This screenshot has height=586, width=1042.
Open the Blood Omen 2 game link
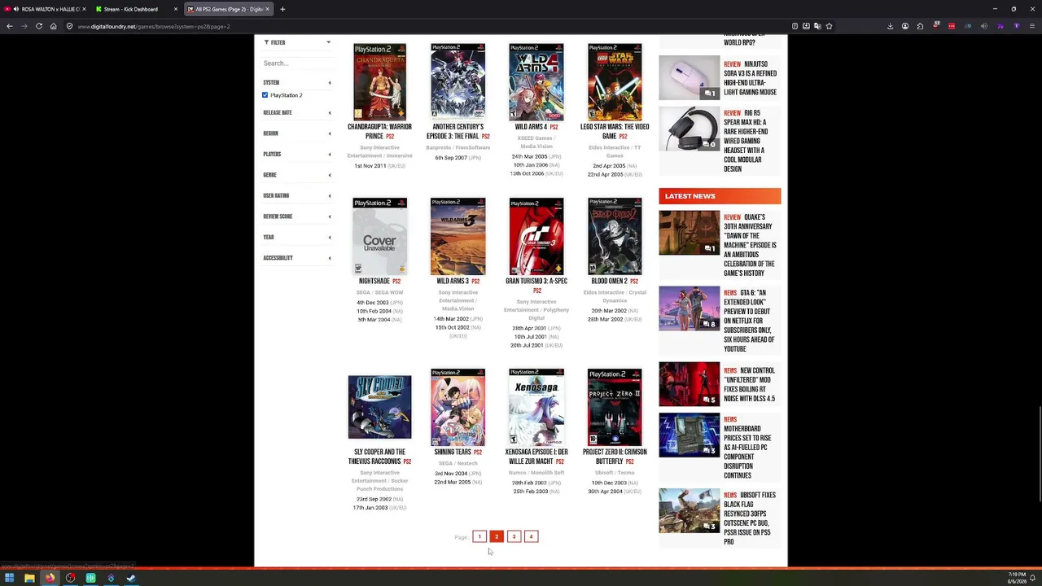609,282
